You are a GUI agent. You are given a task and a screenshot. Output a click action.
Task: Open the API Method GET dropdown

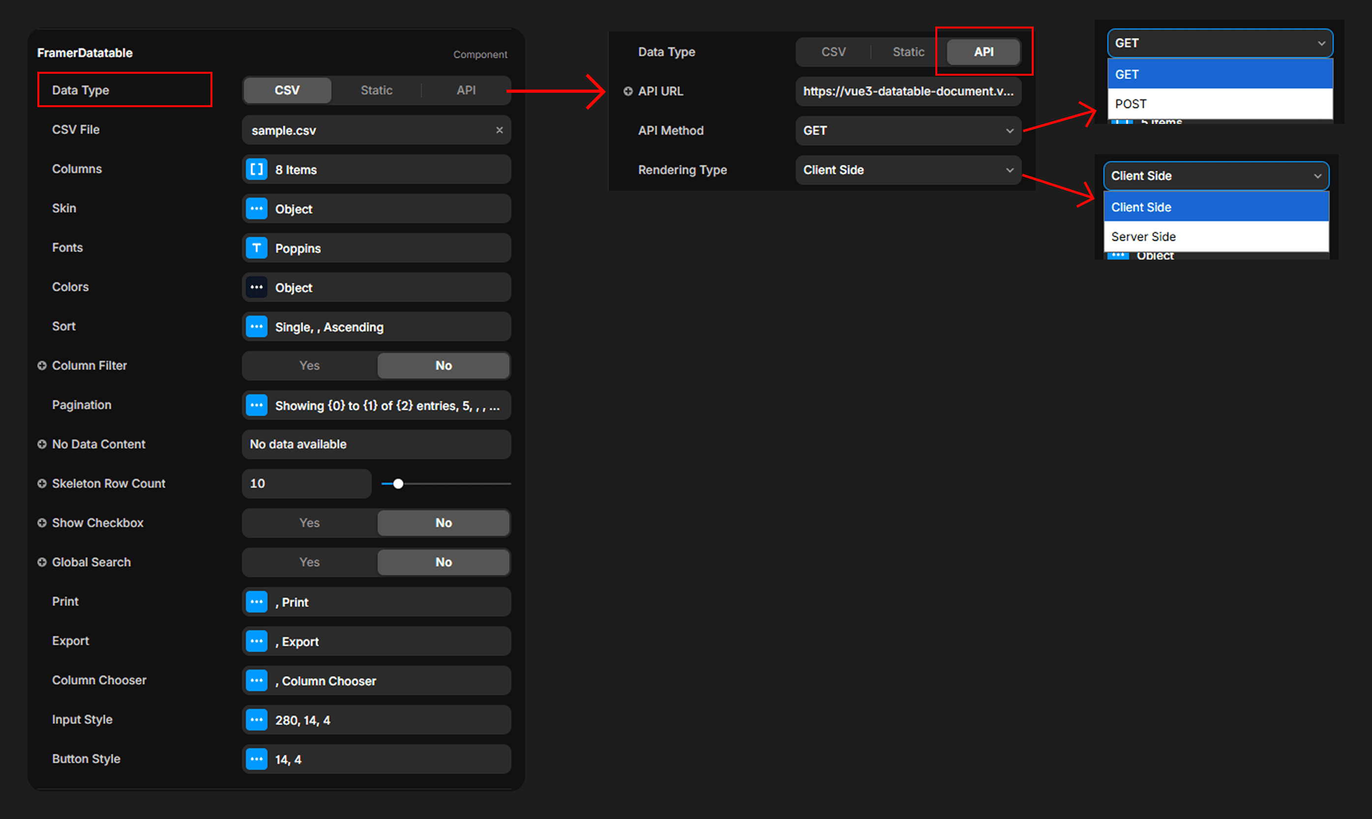click(908, 131)
